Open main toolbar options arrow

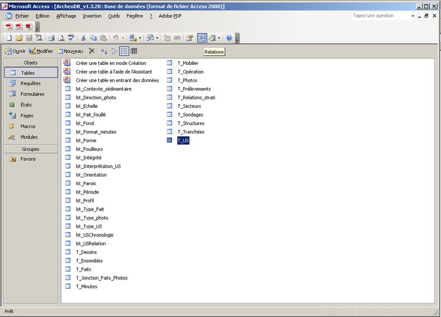point(237,39)
